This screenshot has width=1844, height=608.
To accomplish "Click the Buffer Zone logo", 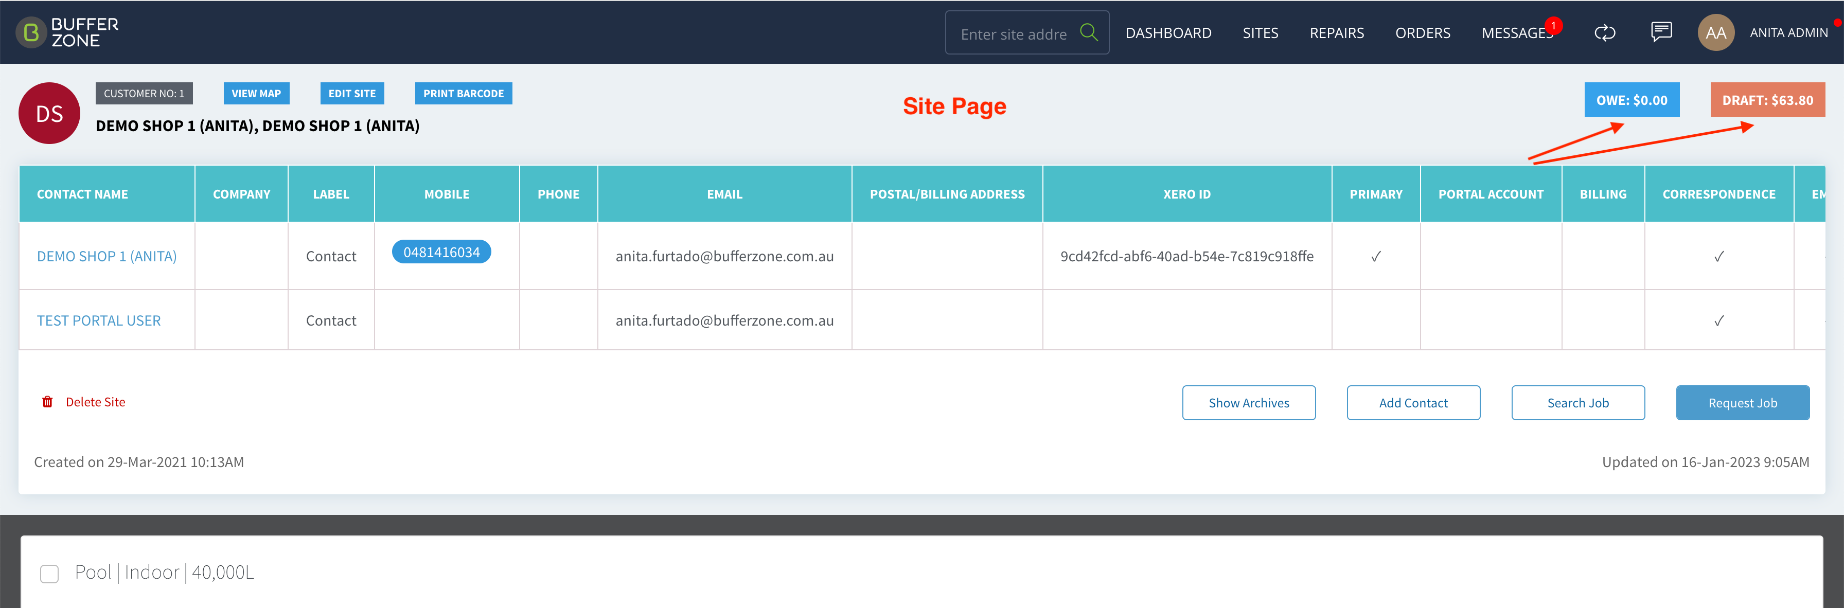I will coord(67,32).
